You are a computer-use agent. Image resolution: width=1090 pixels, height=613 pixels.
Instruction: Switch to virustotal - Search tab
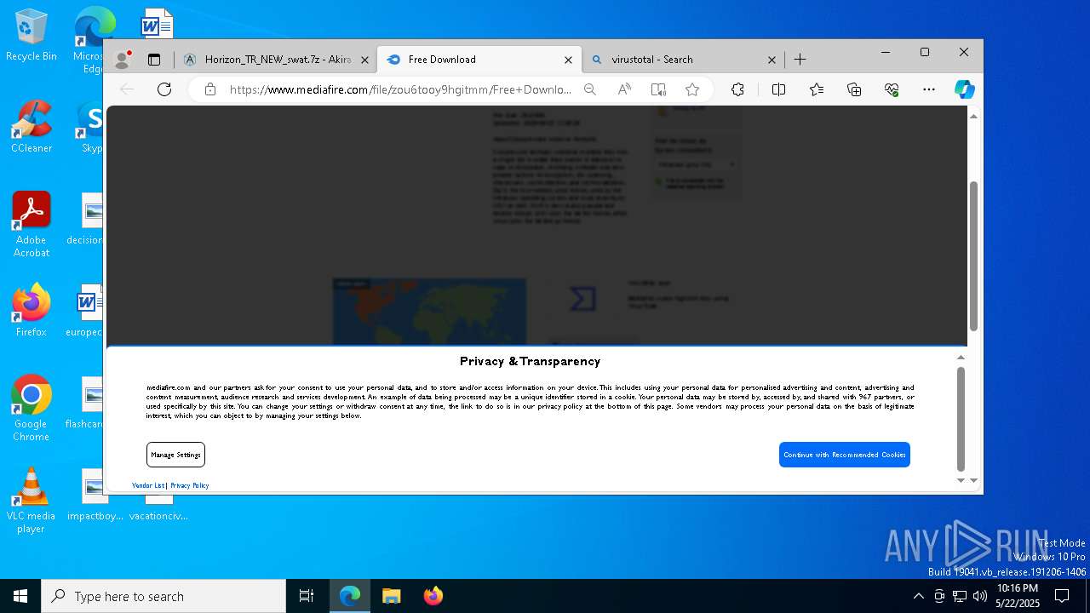tap(683, 60)
